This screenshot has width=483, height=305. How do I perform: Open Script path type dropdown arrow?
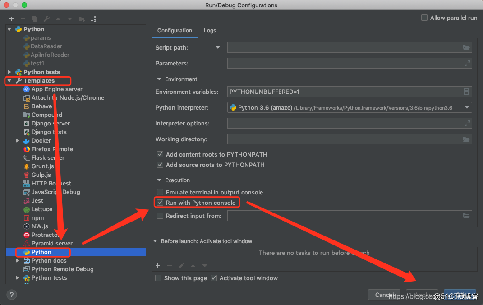click(x=218, y=48)
